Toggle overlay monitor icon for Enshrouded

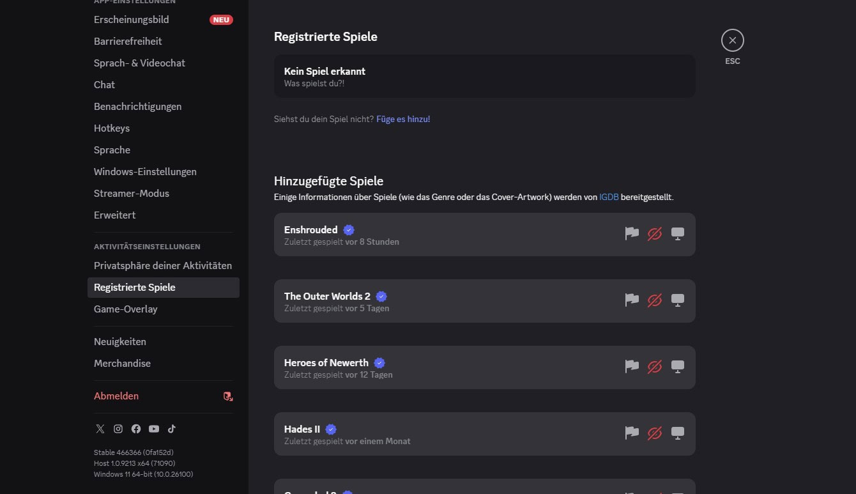678,234
